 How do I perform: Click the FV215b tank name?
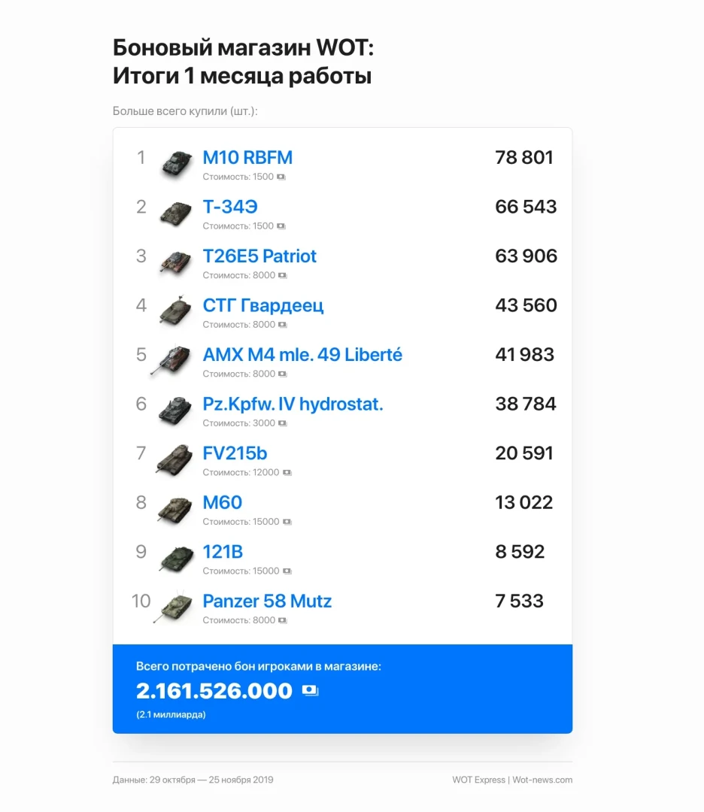click(x=235, y=453)
